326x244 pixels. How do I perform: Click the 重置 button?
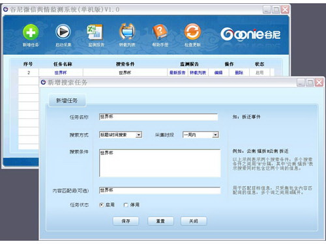click(160, 221)
